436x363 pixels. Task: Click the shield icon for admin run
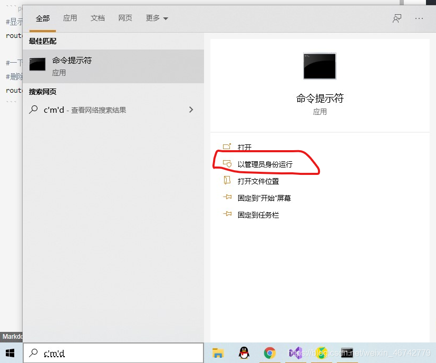tap(227, 163)
